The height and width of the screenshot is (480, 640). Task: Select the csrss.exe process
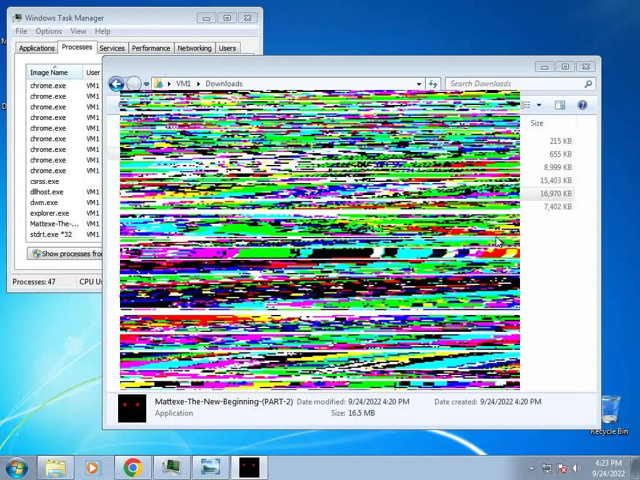point(44,181)
